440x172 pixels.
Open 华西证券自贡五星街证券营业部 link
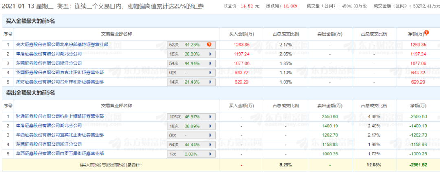[x=59, y=154]
